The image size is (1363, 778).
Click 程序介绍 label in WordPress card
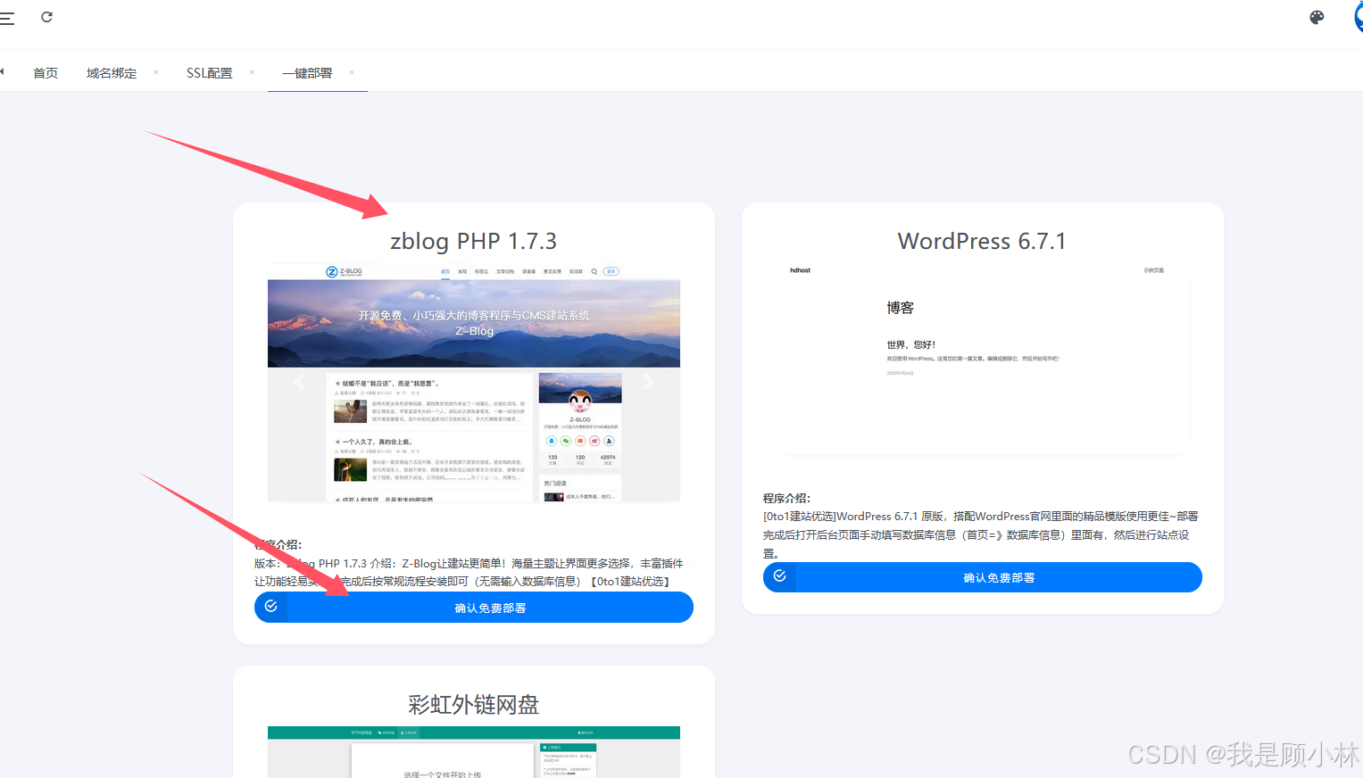[x=786, y=498]
